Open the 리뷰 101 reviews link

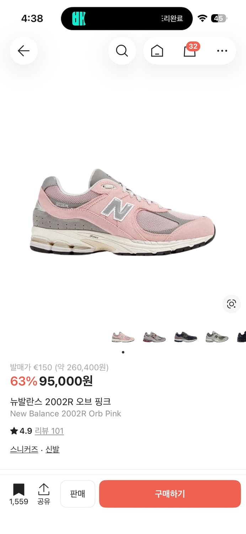(49, 431)
